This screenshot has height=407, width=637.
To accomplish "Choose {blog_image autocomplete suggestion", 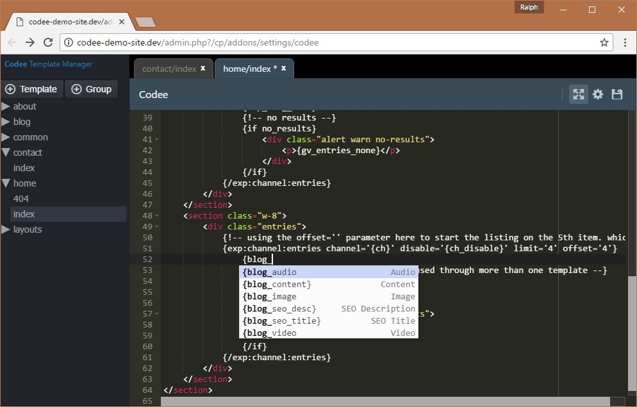I will click(x=329, y=297).
